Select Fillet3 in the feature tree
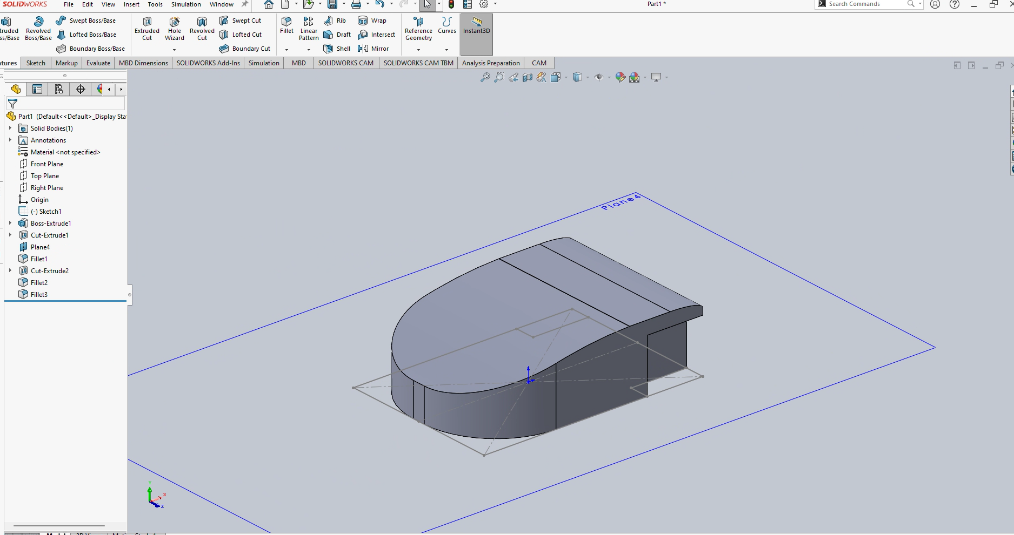 [x=39, y=294]
